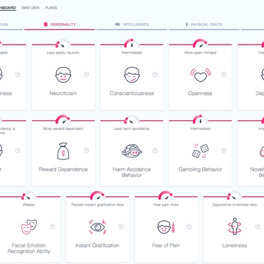Screen dimensions: 264x264
Task: Switch to the Physical Traits tab
Action: coord(204,24)
